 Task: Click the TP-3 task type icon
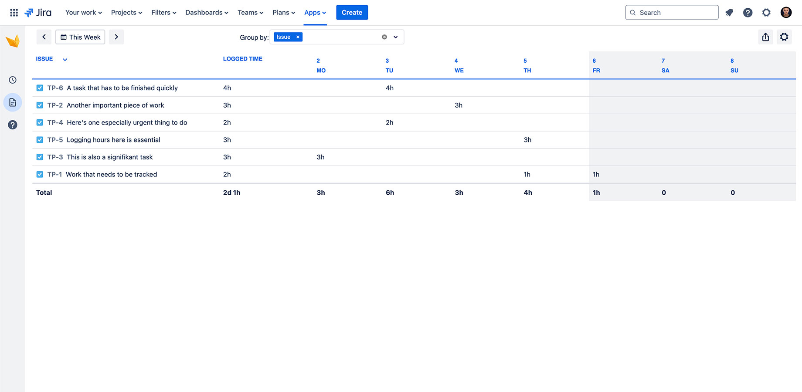[40, 157]
